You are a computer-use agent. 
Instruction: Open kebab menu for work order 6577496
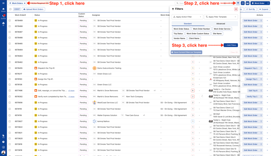pyautogui.click(x=261, y=91)
